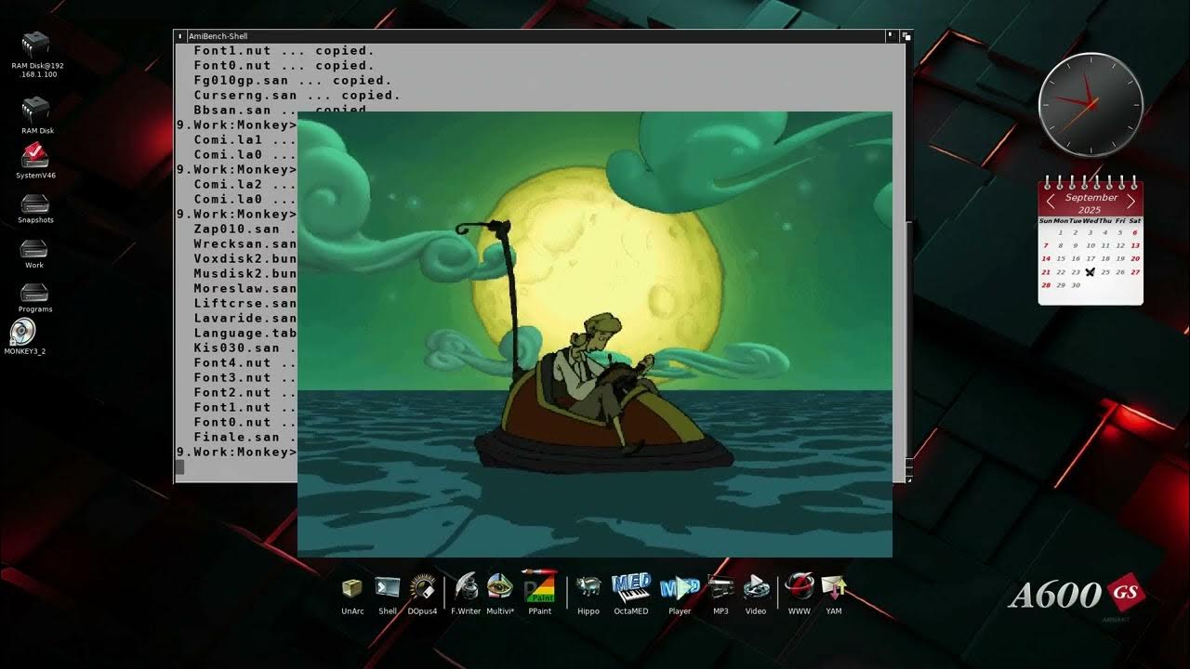
Task: Click the September 2025 calendar header
Action: pyautogui.click(x=1091, y=203)
